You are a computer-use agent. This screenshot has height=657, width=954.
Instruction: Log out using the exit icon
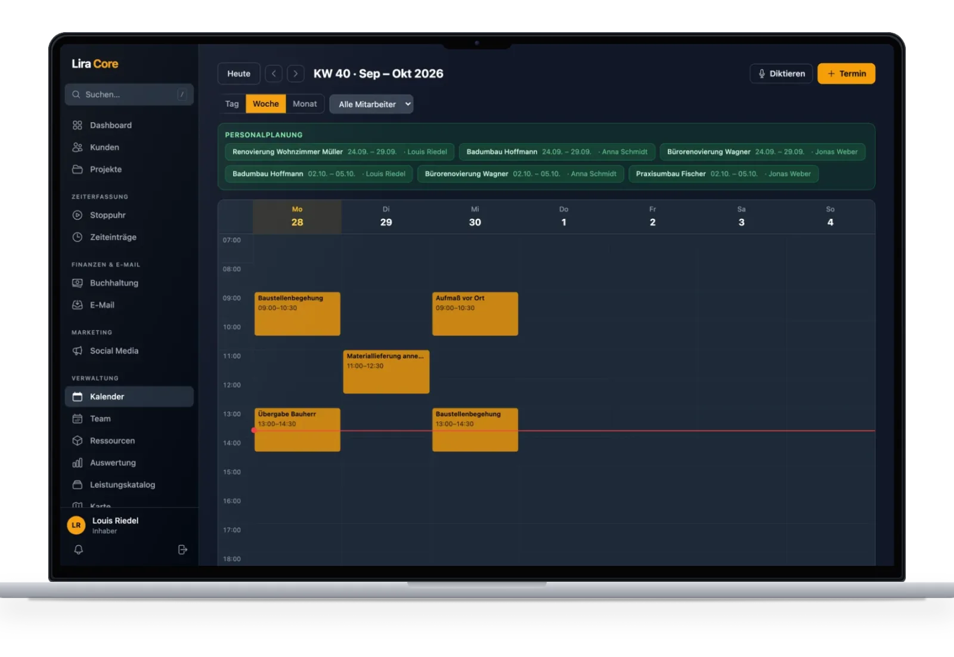tap(182, 550)
